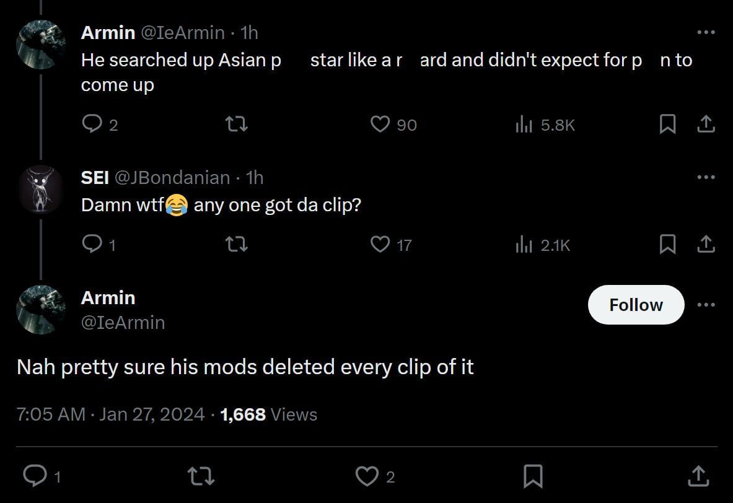View analytics showing 5.8K views
733x503 pixels.
[524, 125]
